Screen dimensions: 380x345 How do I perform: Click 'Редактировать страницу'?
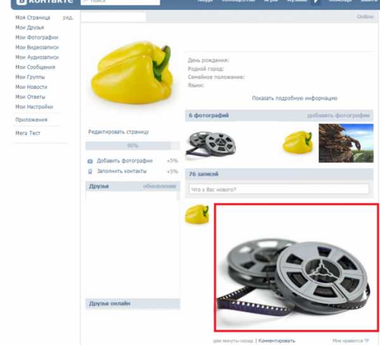(x=118, y=132)
